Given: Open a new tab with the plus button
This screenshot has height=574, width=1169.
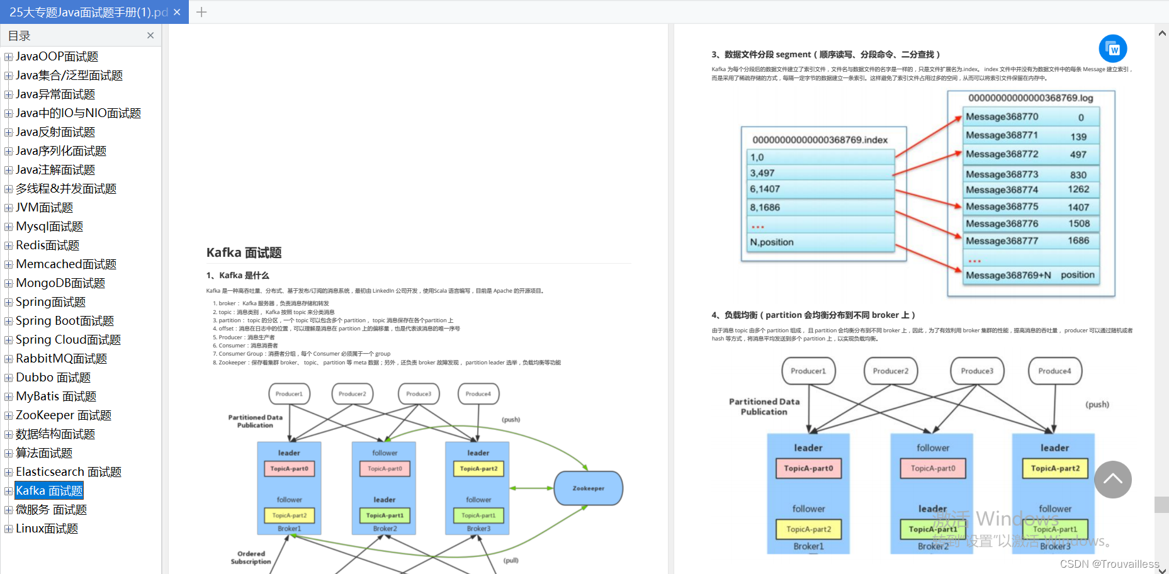Looking at the screenshot, I should [x=201, y=12].
